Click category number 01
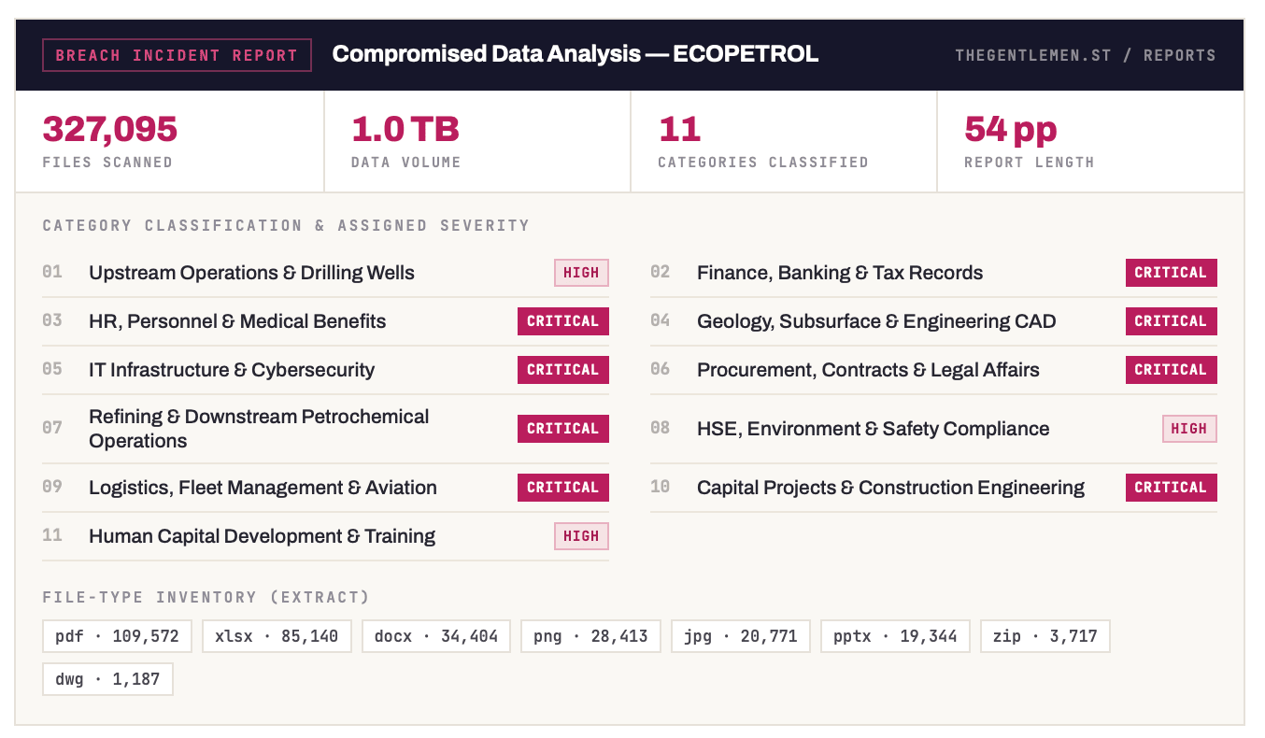This screenshot has height=738, width=1265. click(x=52, y=272)
